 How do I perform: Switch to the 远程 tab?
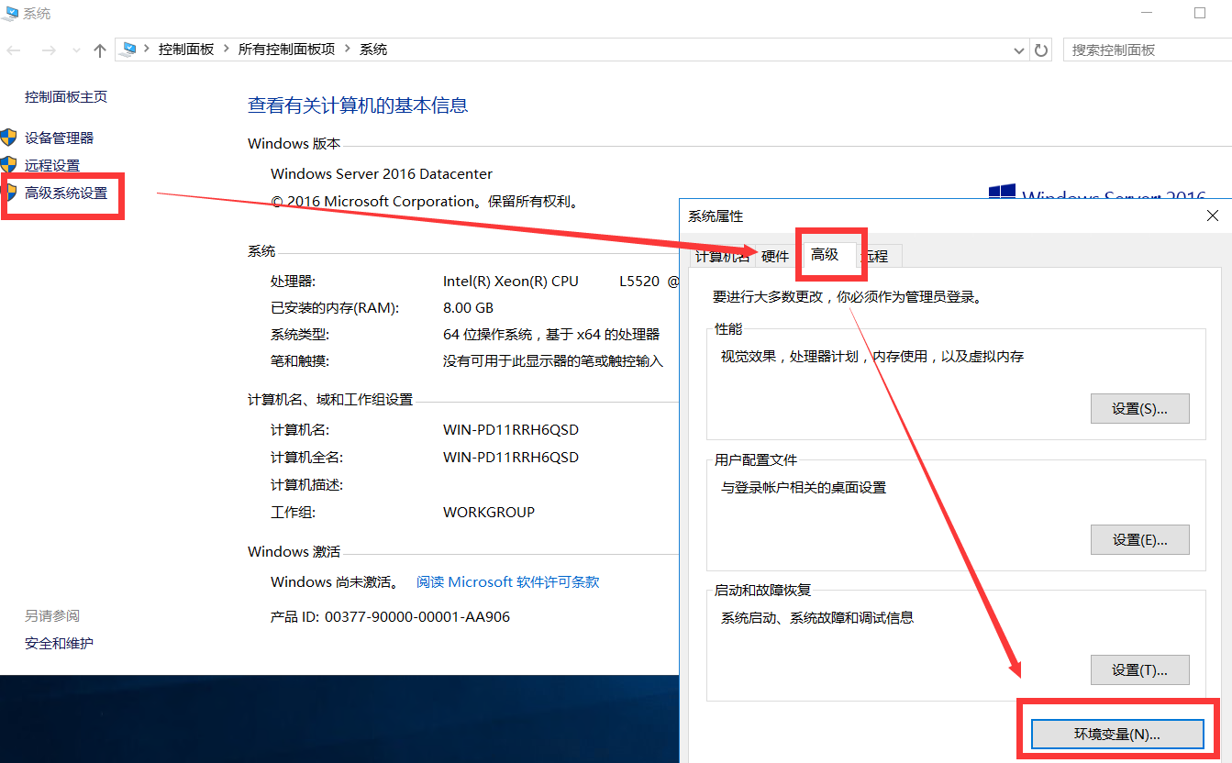[x=879, y=257]
